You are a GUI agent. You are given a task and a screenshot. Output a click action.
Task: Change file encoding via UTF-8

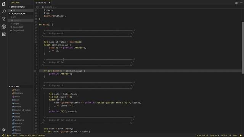(224, 135)
